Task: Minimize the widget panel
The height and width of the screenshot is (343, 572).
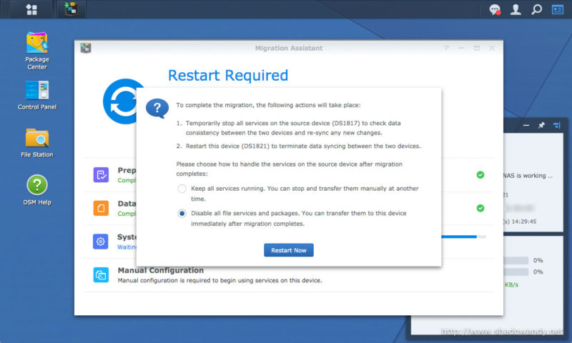Action: [526, 126]
